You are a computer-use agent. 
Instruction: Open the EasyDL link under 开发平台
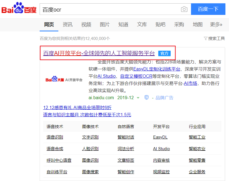click(160, 137)
